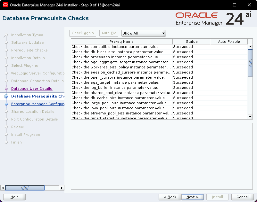Viewport: 257px width, 202px height.
Task: Select the db_block_size parameter check row
Action: coord(122,52)
